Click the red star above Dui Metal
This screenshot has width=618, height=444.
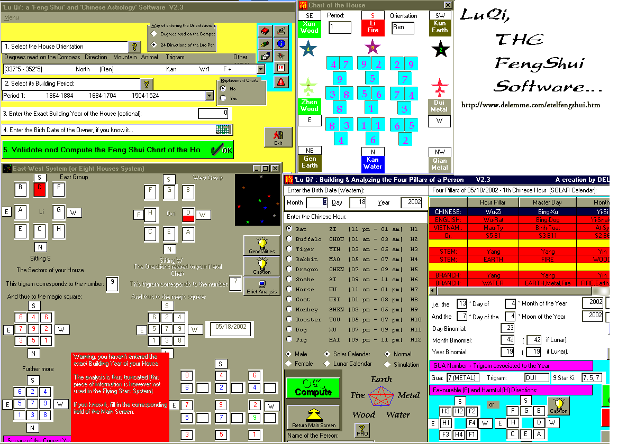click(440, 88)
